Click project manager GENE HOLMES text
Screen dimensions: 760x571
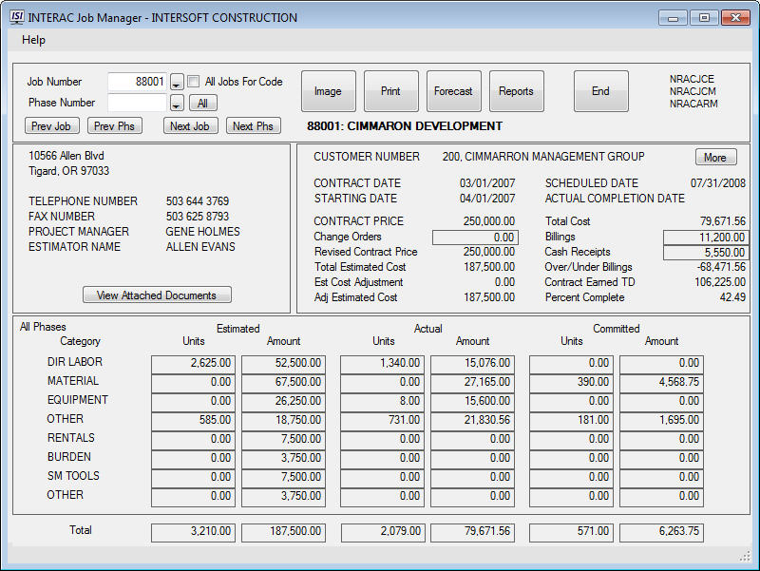pyautogui.click(x=202, y=232)
